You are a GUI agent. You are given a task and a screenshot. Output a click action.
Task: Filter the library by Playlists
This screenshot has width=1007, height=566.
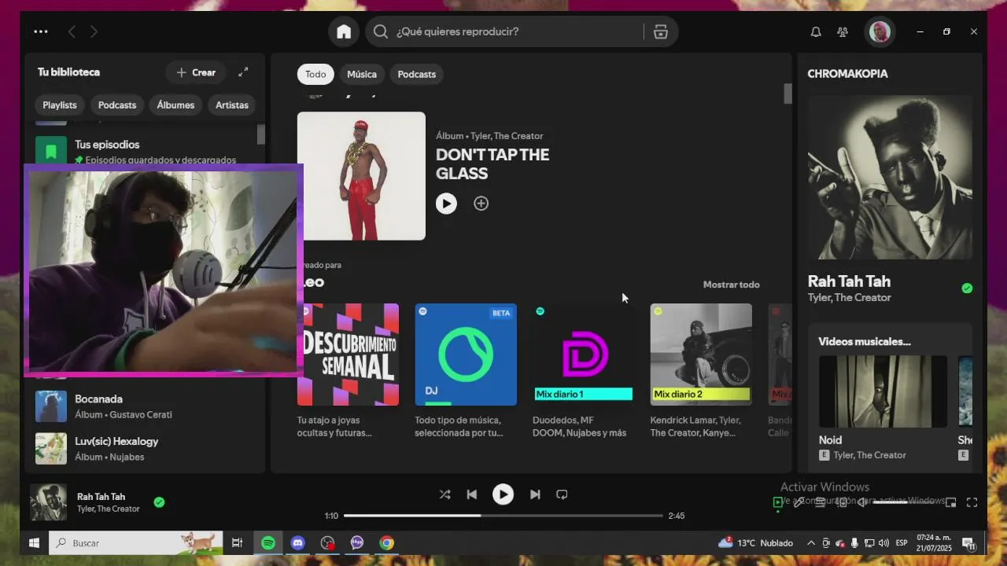tap(60, 105)
